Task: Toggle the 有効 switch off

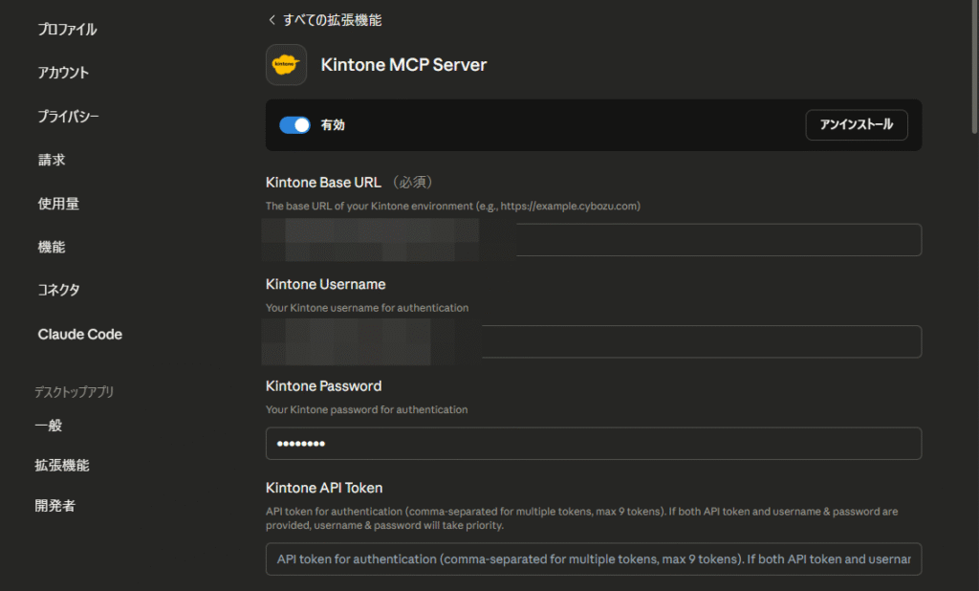Action: (x=294, y=125)
